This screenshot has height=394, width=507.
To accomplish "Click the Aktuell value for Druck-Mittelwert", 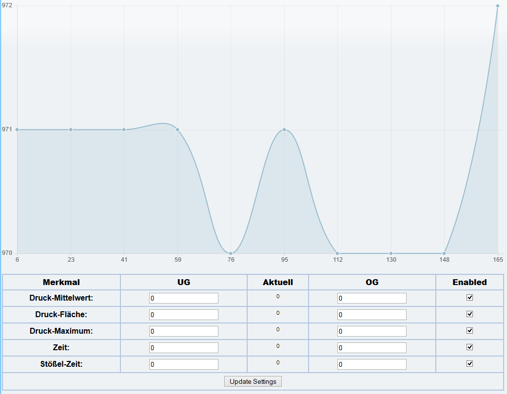I will pos(278,296).
